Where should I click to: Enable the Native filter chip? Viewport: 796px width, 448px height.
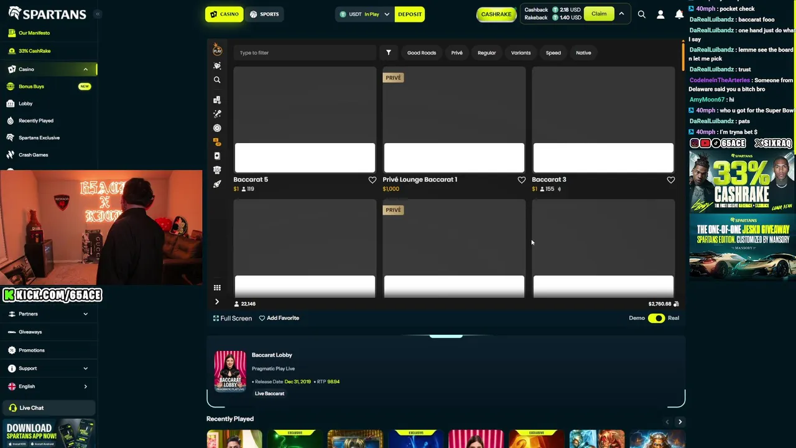(583, 53)
